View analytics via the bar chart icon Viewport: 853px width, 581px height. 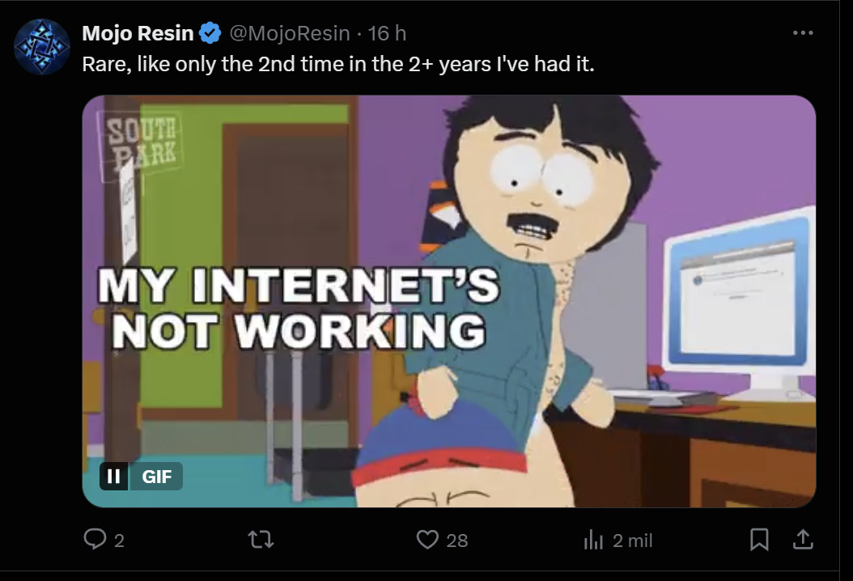[x=593, y=540]
